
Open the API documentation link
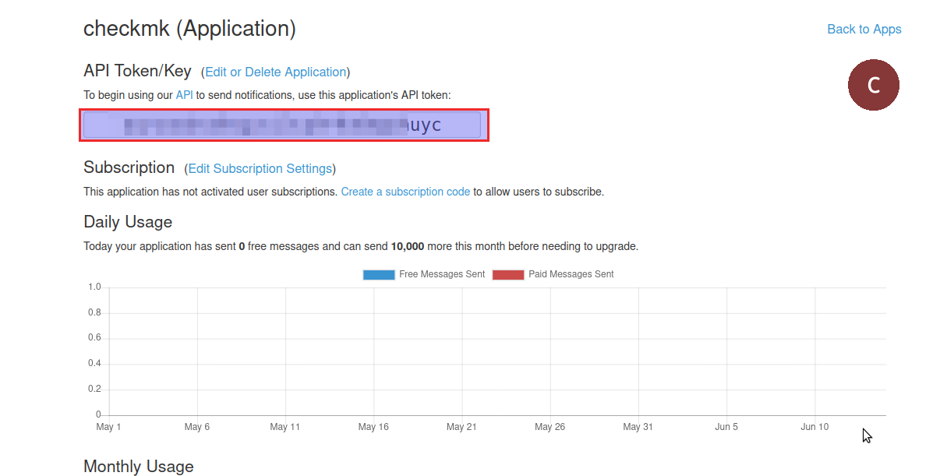point(184,95)
